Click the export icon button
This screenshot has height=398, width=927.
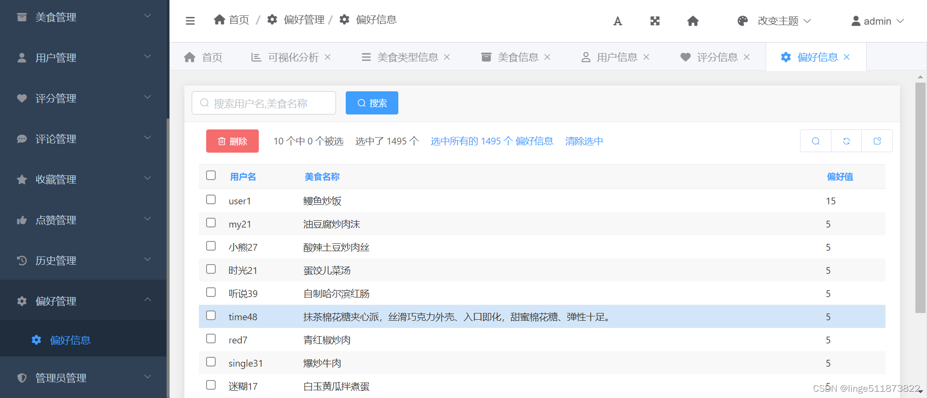pos(877,141)
